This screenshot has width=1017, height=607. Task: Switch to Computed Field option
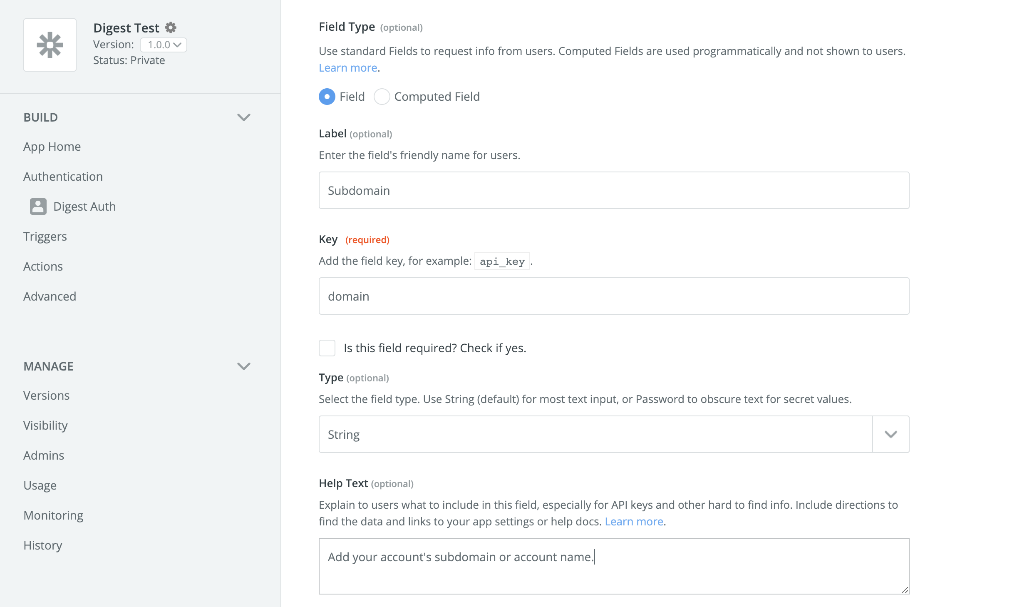[382, 97]
